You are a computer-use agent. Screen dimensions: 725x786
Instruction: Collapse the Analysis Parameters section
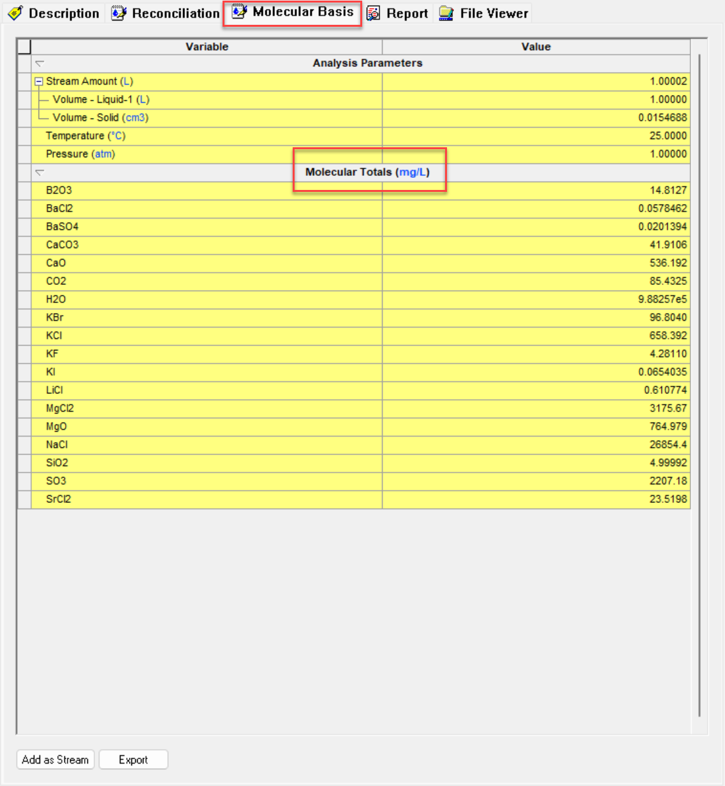click(x=40, y=63)
